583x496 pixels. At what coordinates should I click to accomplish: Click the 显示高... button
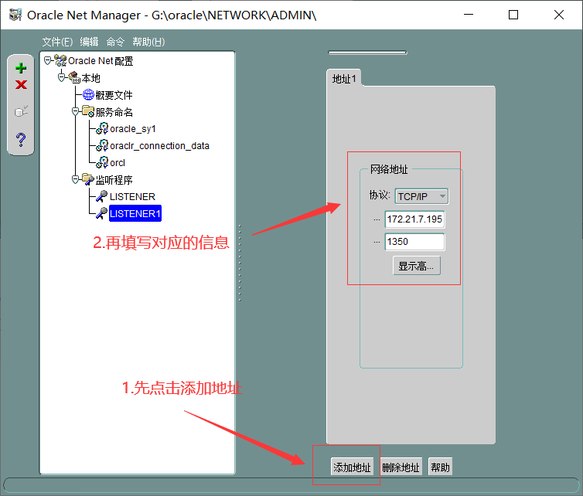pos(417,266)
